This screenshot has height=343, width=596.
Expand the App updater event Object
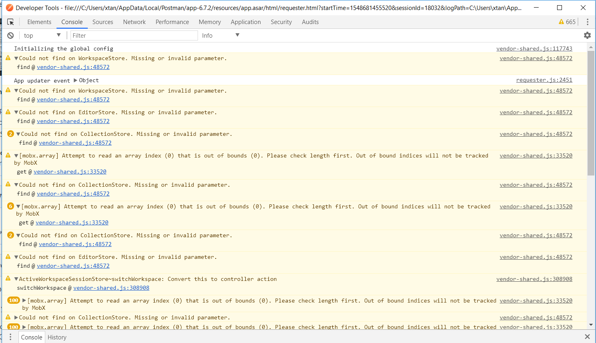coord(75,80)
